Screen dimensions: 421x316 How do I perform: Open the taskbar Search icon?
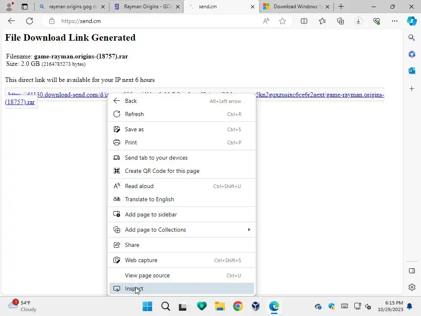(x=166, y=306)
